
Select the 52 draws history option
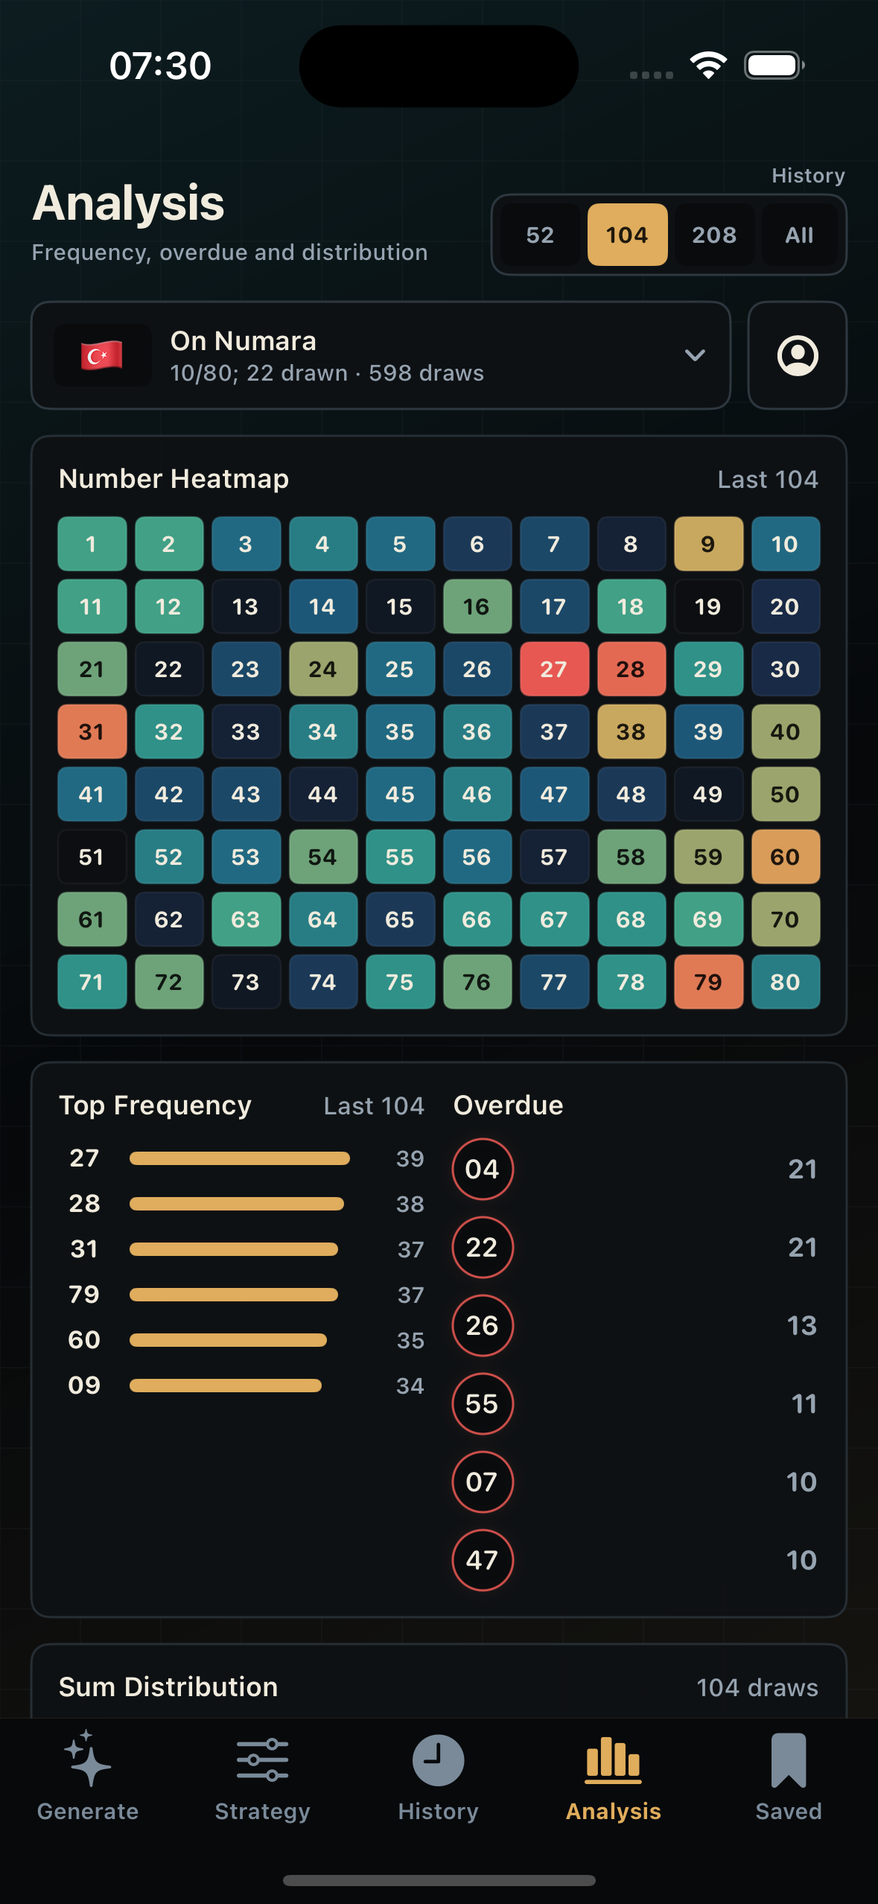point(540,235)
